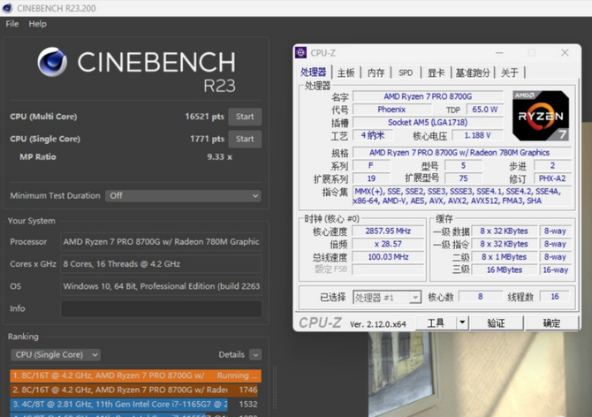Click the core count value 8
This screenshot has height=417, width=592.
coord(481,296)
